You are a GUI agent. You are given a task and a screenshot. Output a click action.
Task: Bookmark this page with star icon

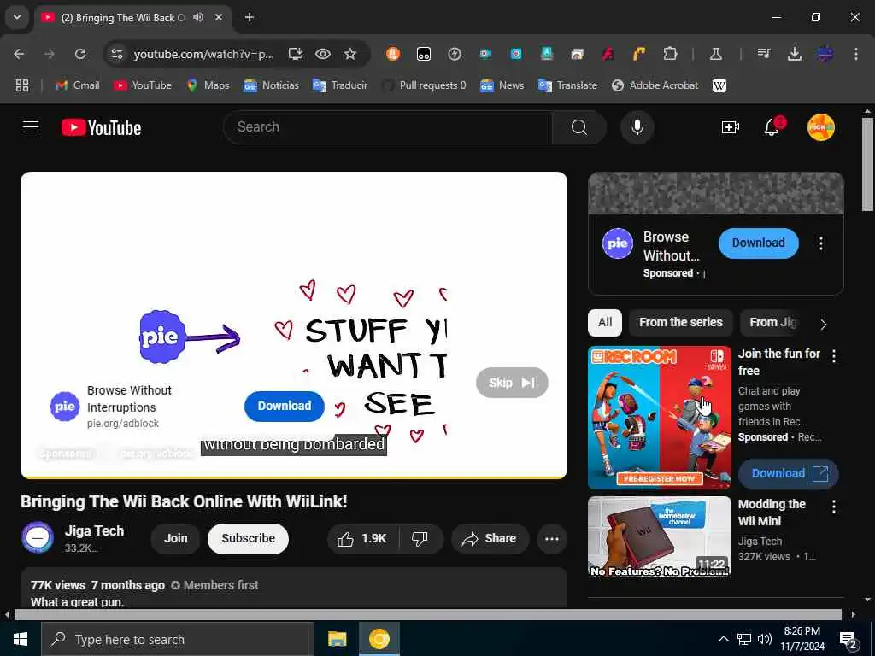tap(349, 54)
